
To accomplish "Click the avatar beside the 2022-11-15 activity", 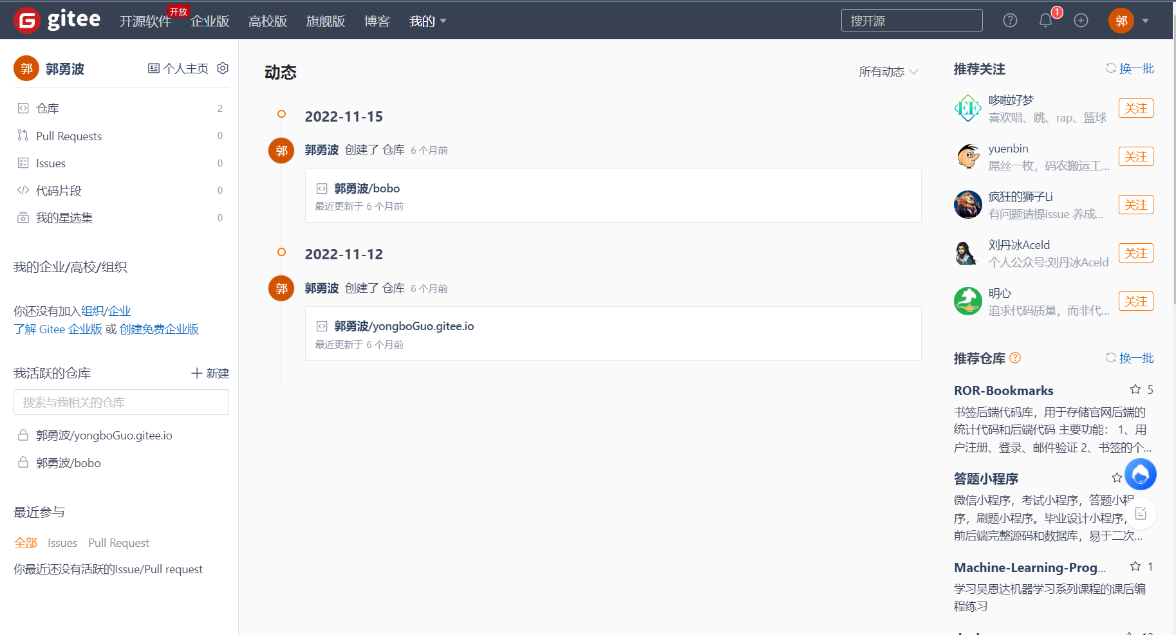I will tap(281, 151).
